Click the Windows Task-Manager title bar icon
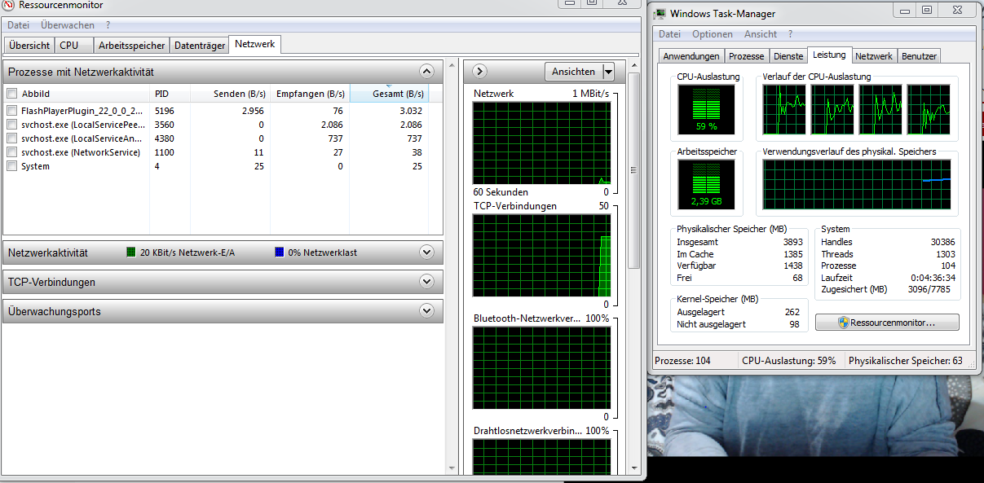 660,13
